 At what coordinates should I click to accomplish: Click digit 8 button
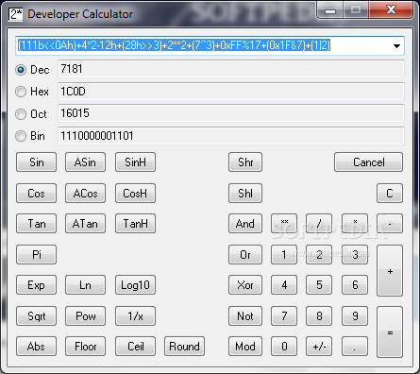point(319,315)
